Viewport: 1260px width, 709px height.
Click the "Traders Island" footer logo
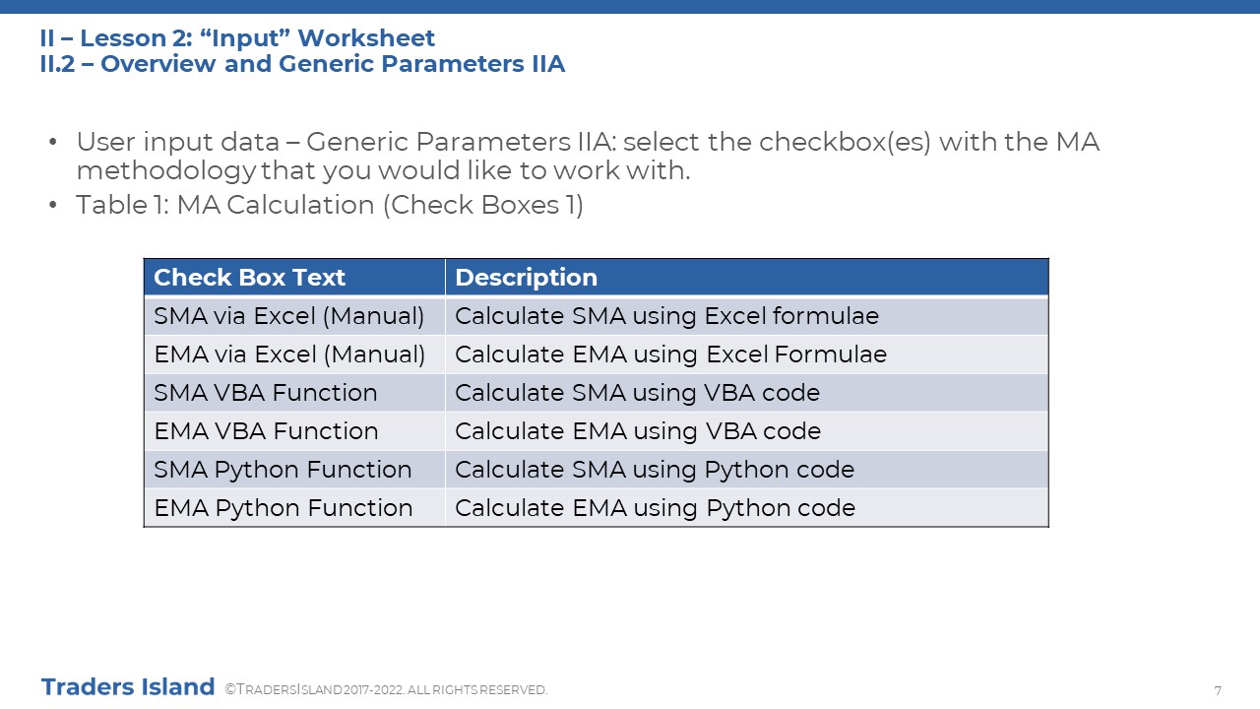128,687
